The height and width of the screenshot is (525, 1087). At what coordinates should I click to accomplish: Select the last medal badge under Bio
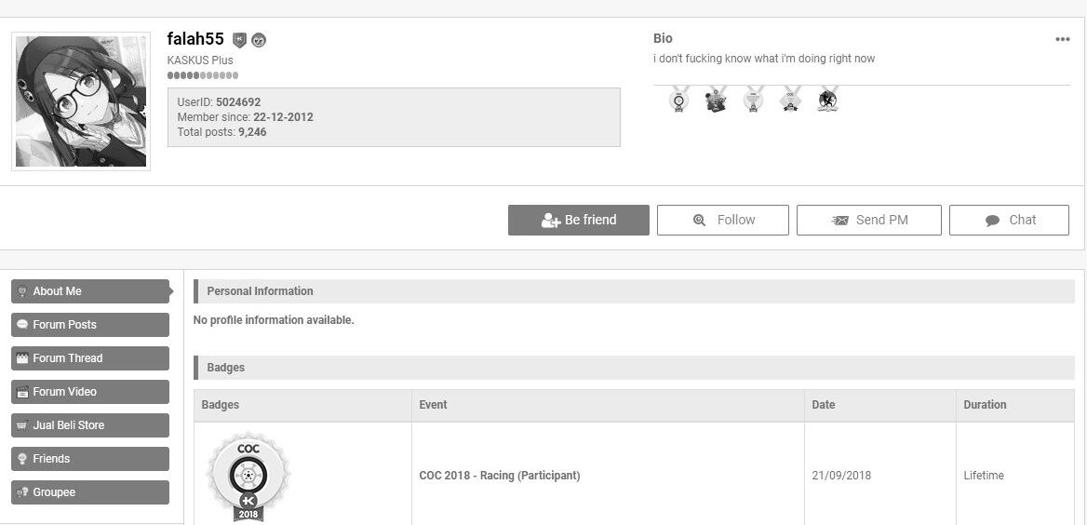point(827,100)
